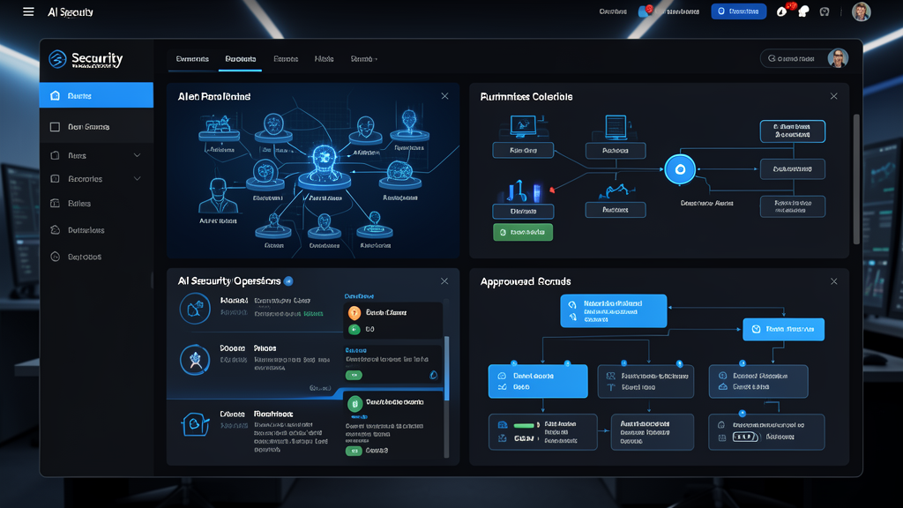
Task: Select the shield-box icon in the bottom operations row
Action: coord(195,424)
